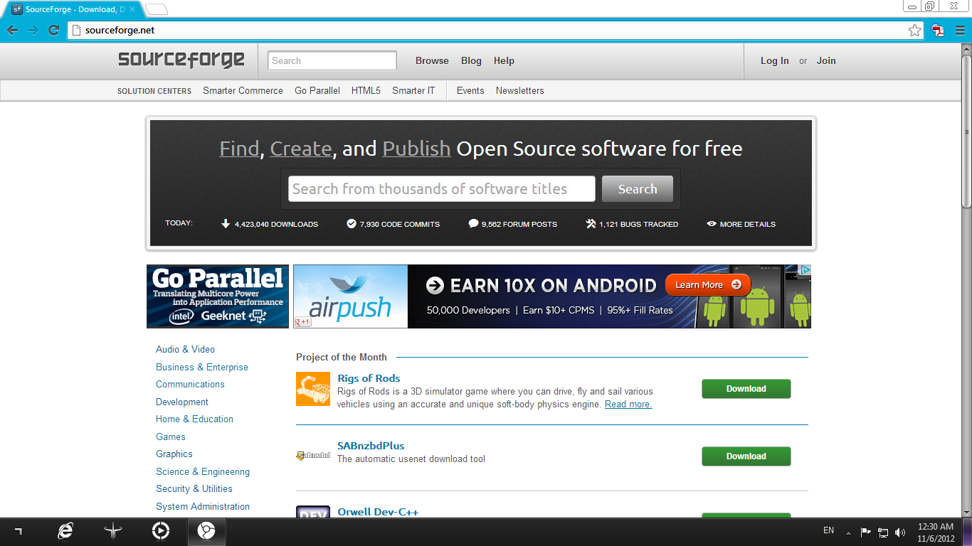972x546 pixels.
Task: Open the Chrome menu icon
Action: pos(959,31)
